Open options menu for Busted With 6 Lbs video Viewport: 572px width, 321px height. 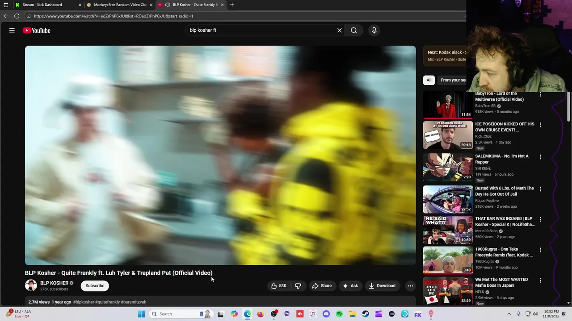(540, 189)
